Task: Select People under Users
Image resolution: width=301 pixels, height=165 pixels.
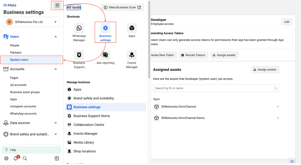Action: point(15,45)
